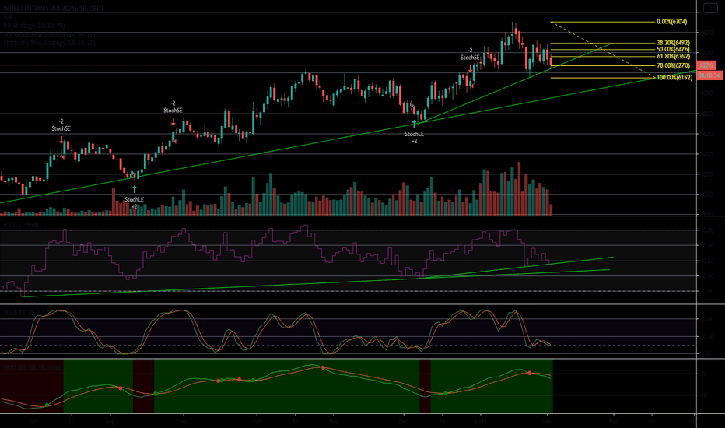Click the green crossover dot on PMO near mid-December
The image size is (725, 428).
pyautogui.click(x=446, y=393)
